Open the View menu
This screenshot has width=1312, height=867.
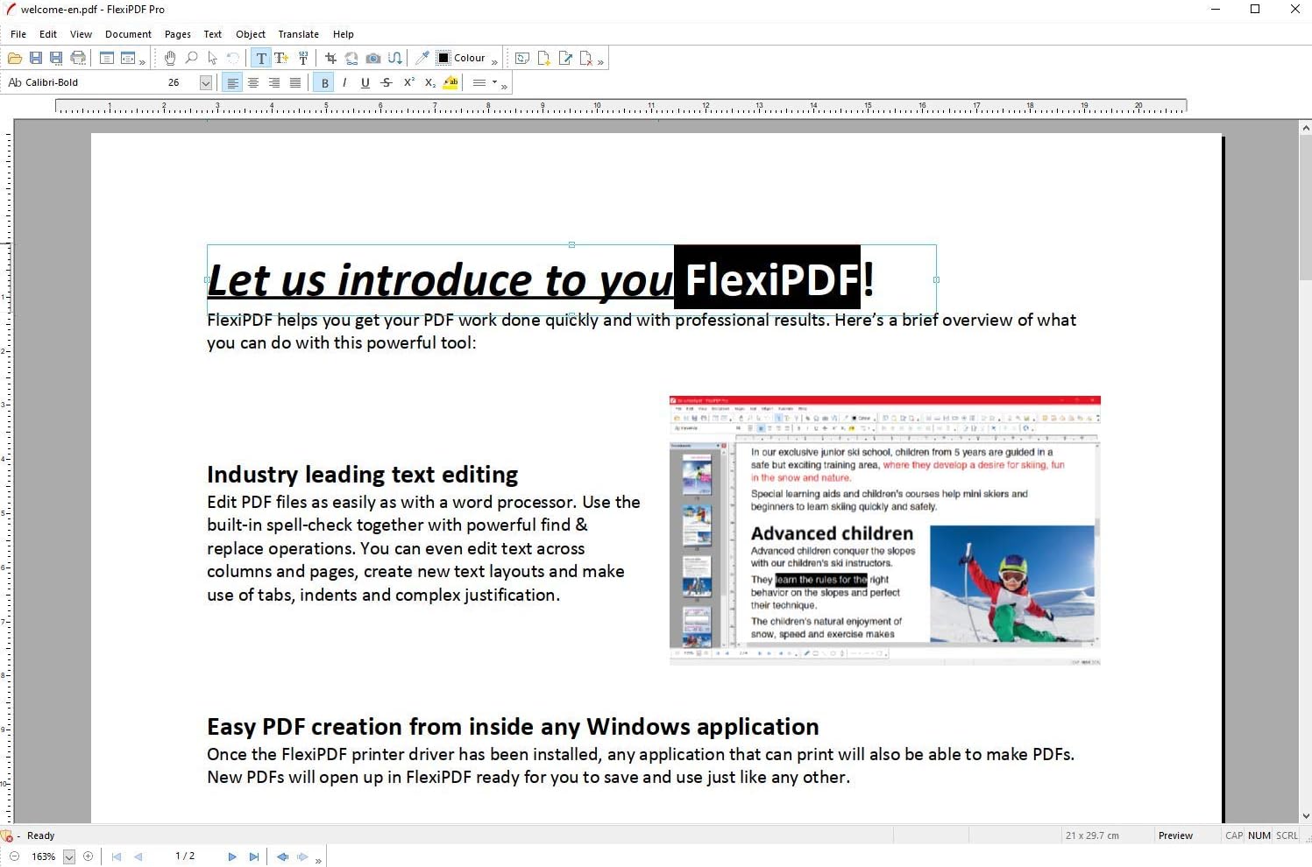pos(81,34)
